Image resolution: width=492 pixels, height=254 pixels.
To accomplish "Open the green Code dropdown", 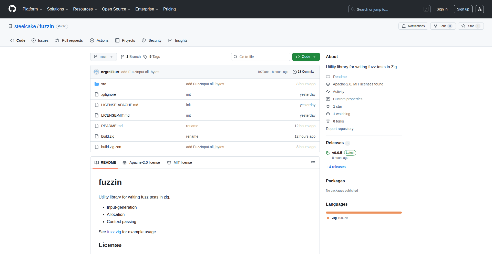I will tap(306, 57).
